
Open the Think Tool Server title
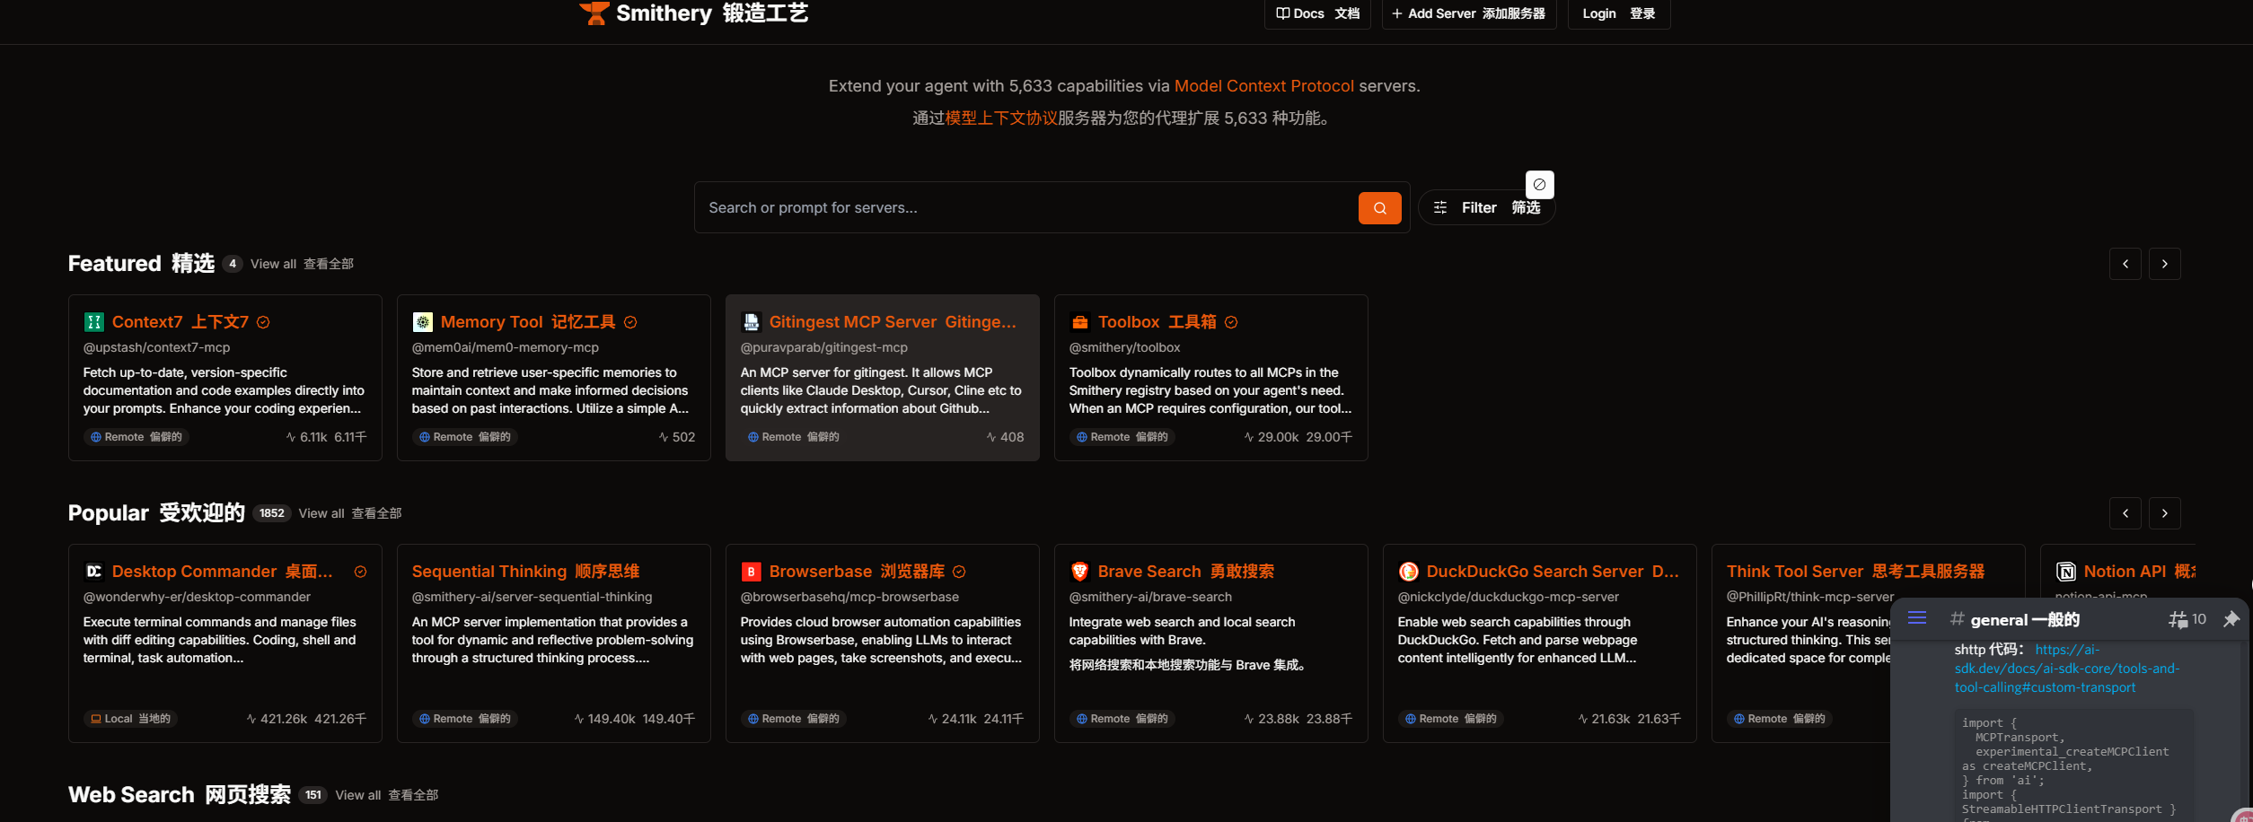tap(1855, 572)
